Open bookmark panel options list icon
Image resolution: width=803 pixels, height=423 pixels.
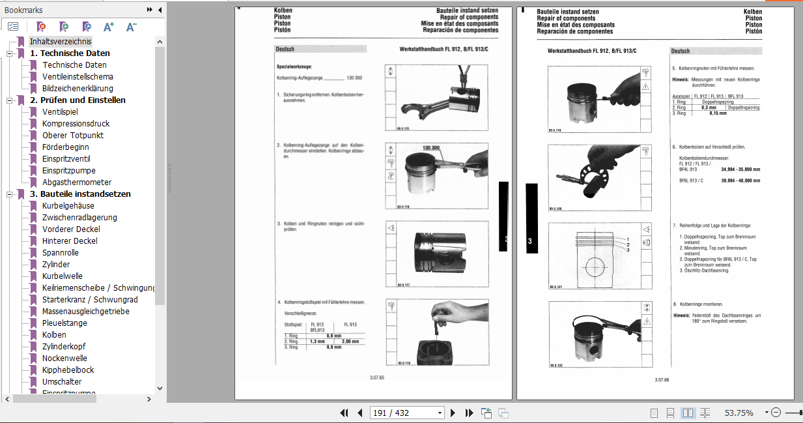pyautogui.click(x=12, y=27)
